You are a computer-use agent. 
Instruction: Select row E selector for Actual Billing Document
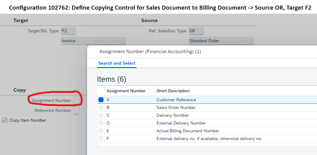[x=101, y=131]
